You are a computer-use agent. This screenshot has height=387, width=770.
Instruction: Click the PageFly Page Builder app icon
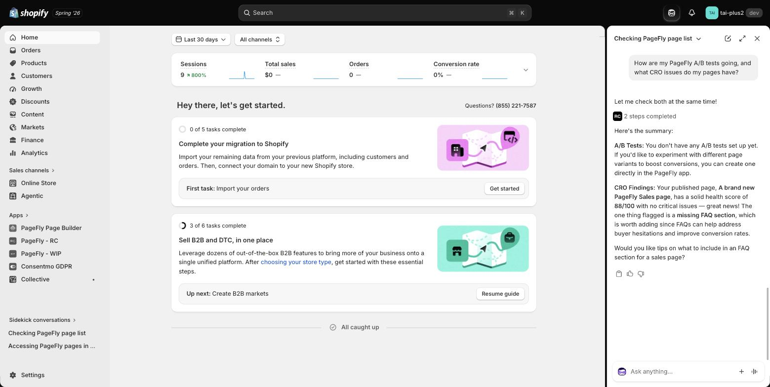click(x=13, y=228)
